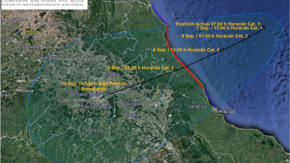Image resolution: width=290 pixels, height=163 pixels.
Task: Toggle the green triangle left of Hidalgo
Action: pyautogui.click(x=114, y=116)
